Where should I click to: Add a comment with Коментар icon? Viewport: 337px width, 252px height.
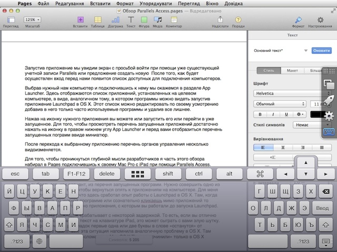pyautogui.click(x=174, y=20)
